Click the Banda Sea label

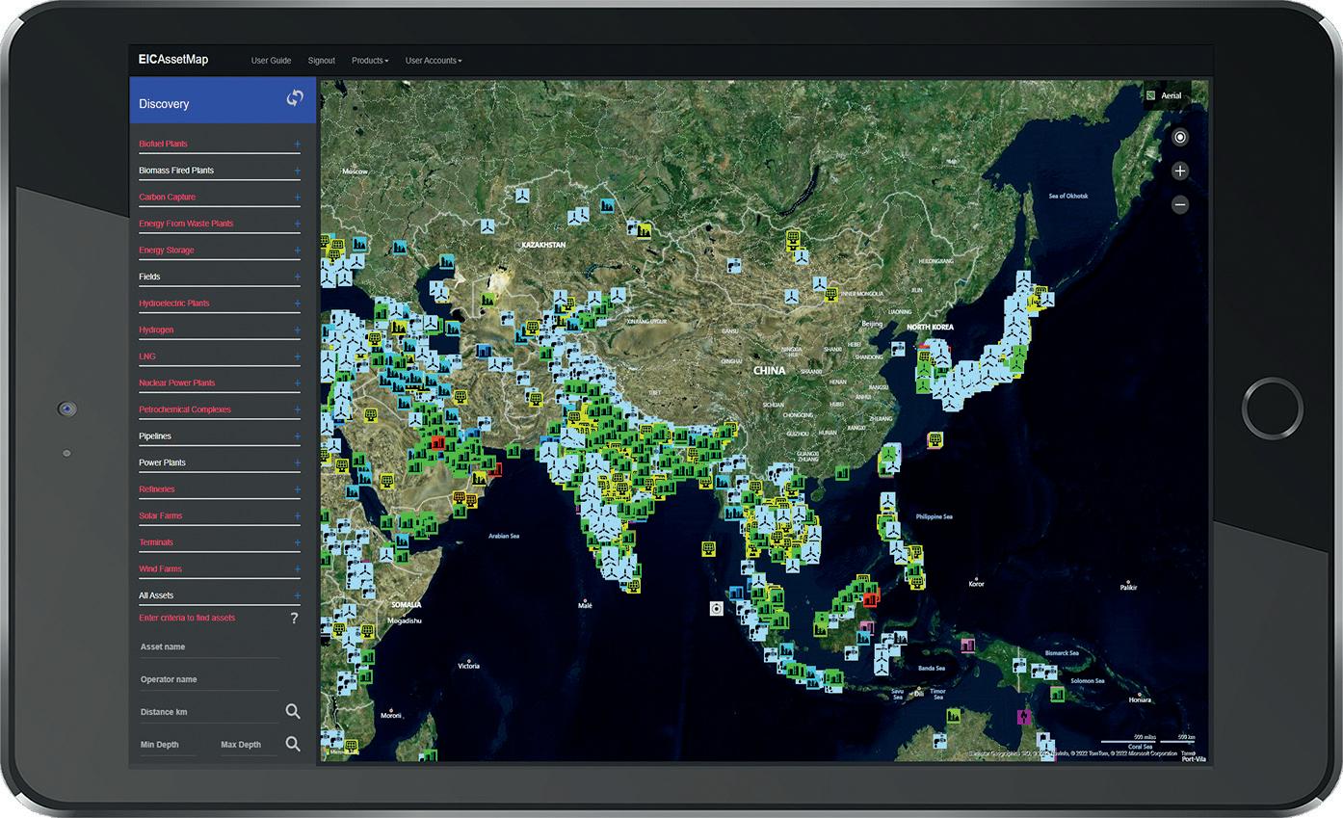point(931,669)
